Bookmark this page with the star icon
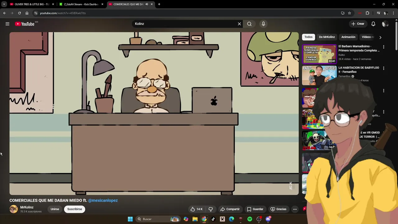The height and width of the screenshot is (224, 398). [349, 13]
